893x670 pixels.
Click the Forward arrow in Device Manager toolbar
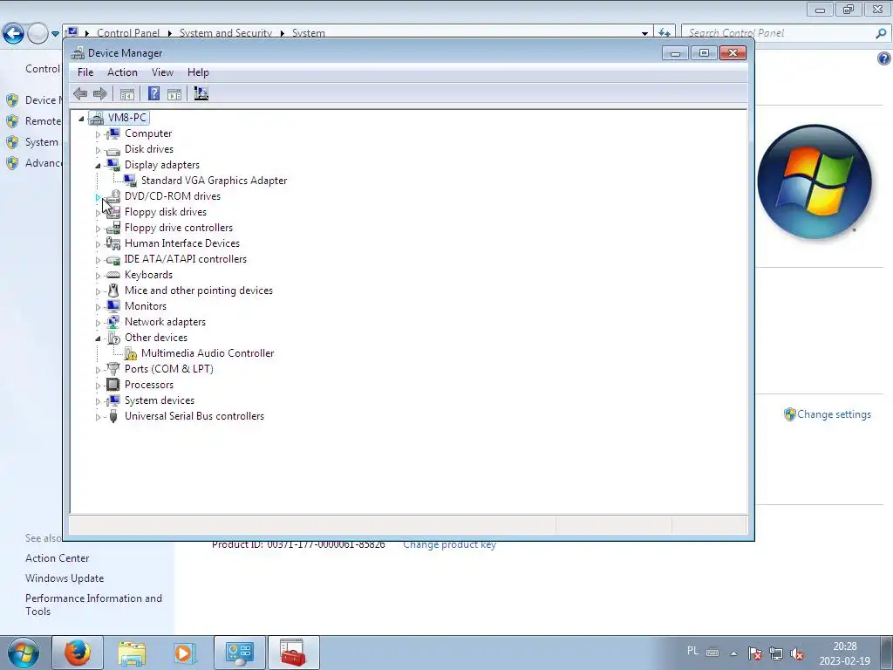pyautogui.click(x=99, y=93)
